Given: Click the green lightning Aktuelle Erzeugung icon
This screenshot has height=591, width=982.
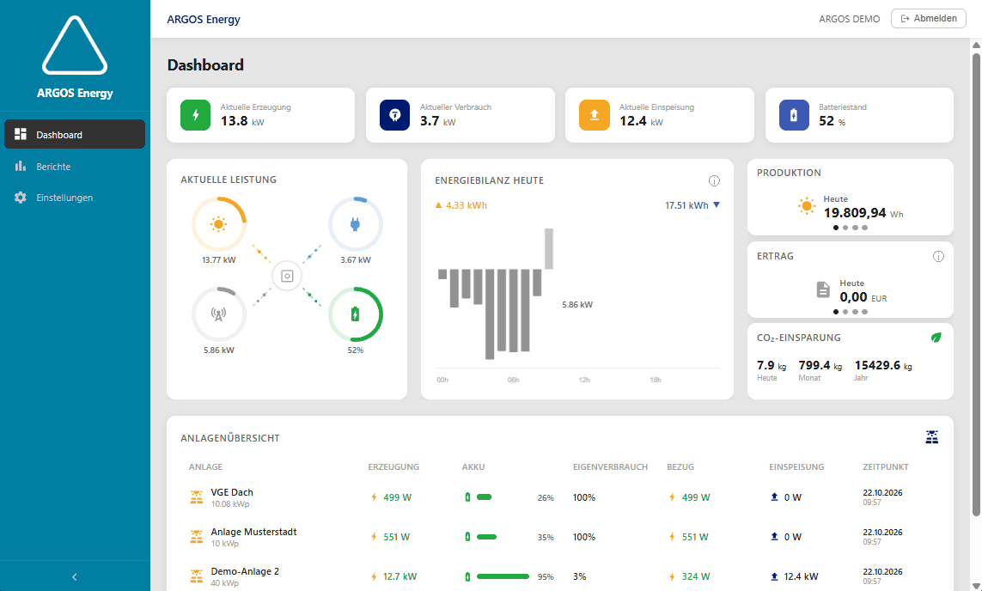Looking at the screenshot, I should pyautogui.click(x=195, y=115).
